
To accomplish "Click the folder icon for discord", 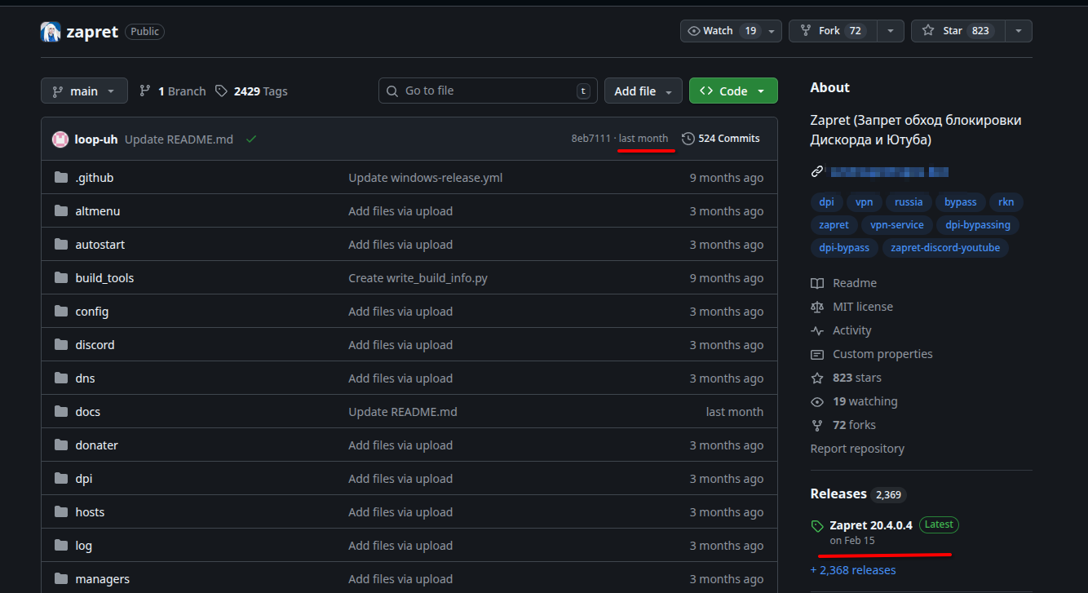I will [61, 345].
